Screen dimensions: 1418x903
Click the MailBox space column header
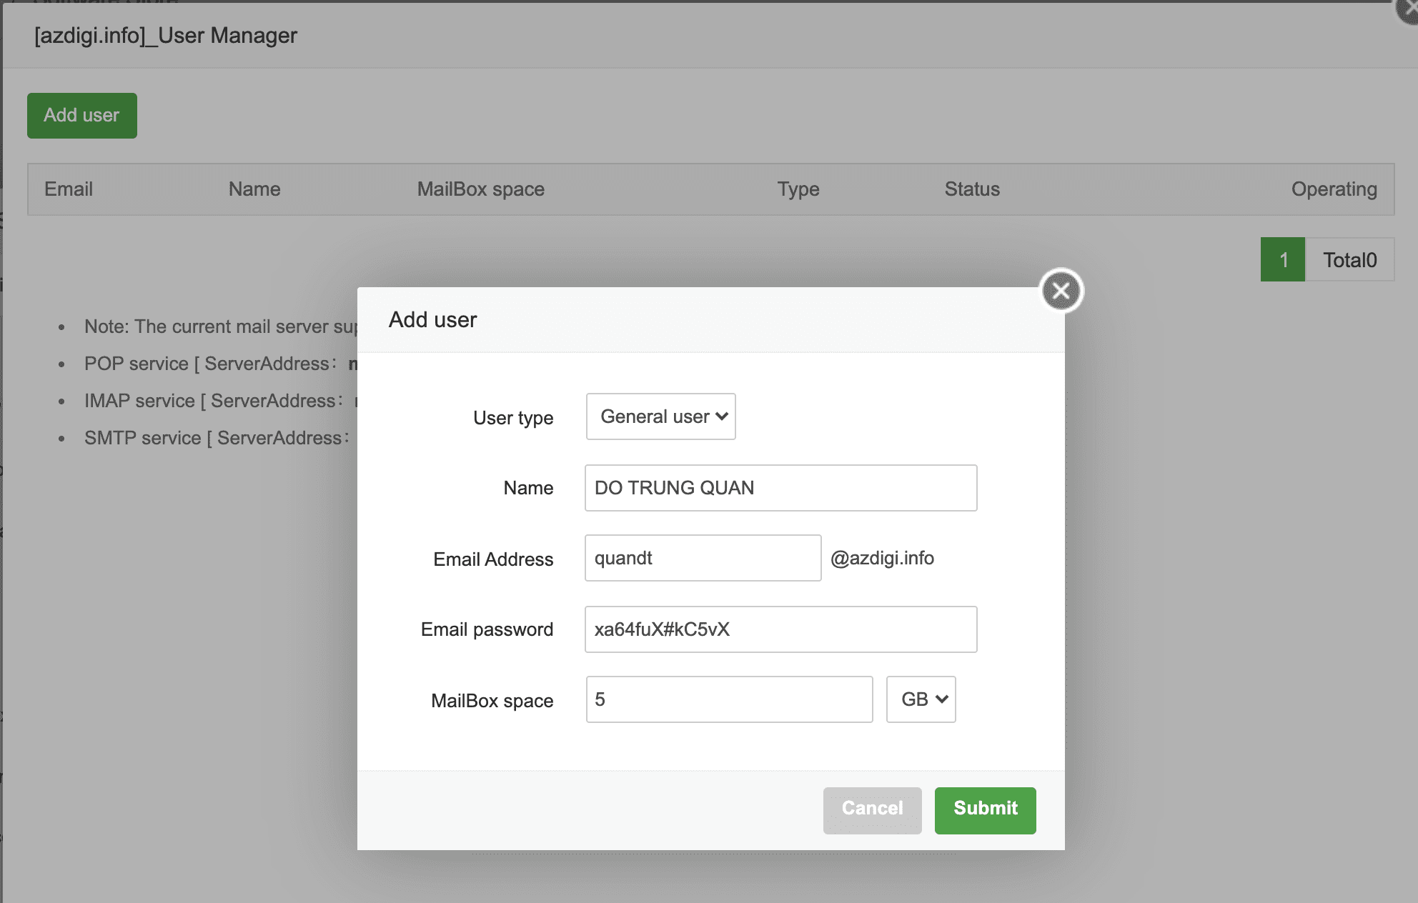[x=480, y=189]
